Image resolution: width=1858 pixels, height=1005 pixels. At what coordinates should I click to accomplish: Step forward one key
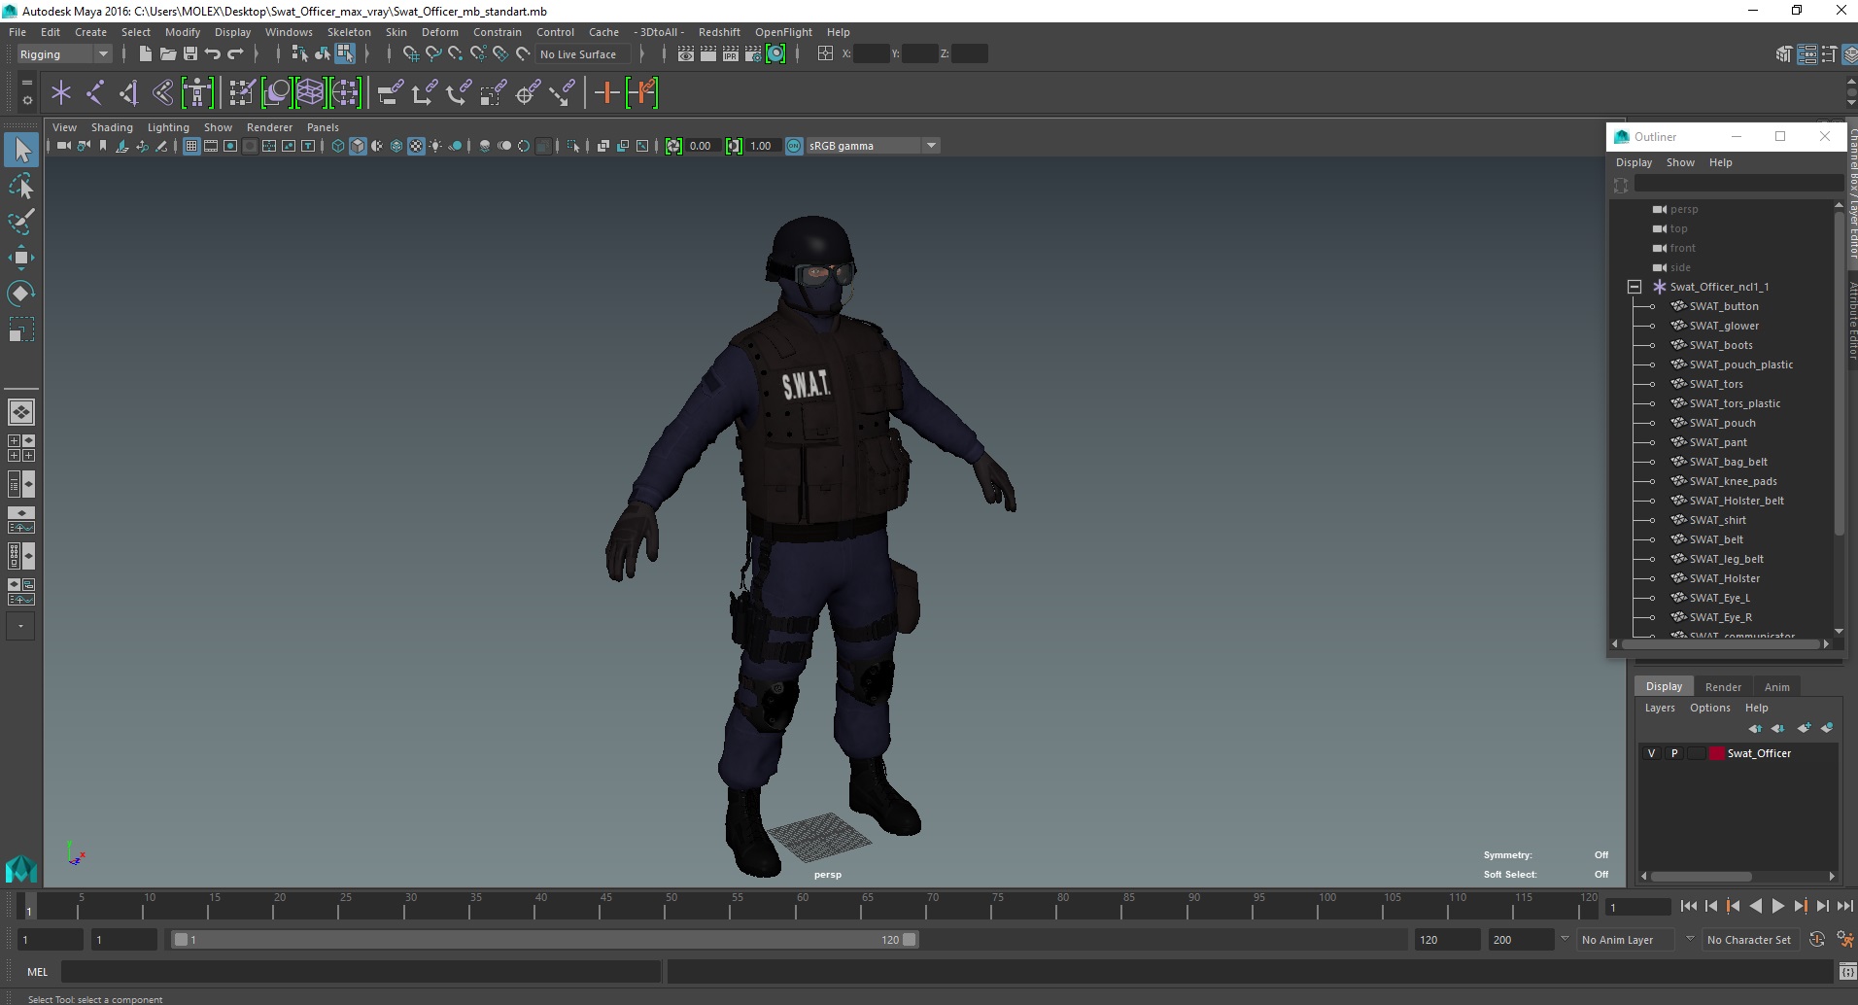(x=1800, y=906)
